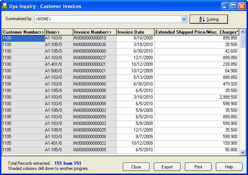Select the 2,999.500 extended price cell

point(197,97)
